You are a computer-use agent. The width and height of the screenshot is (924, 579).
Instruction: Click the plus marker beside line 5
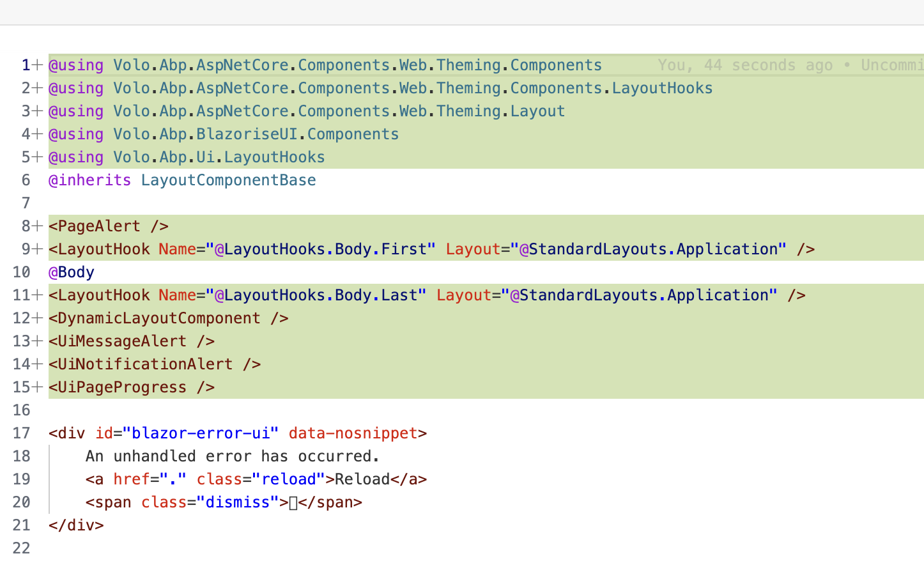tap(38, 157)
